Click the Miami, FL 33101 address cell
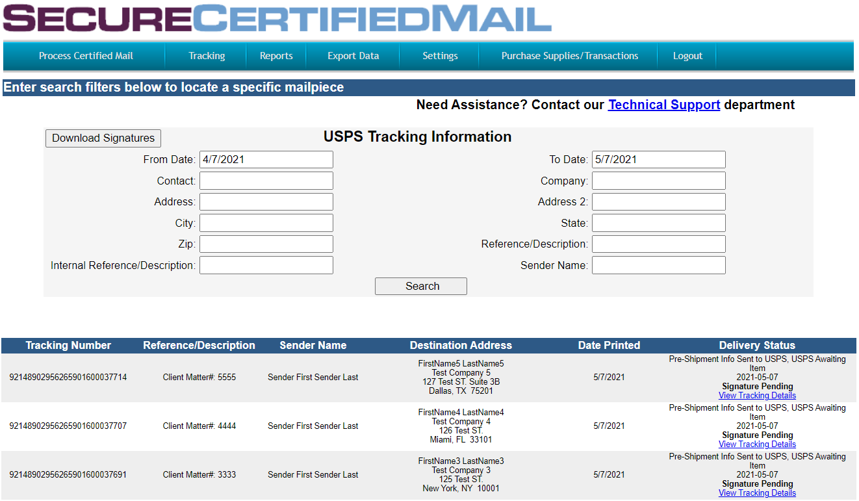Viewport: 859px width, 501px height. coord(461,426)
